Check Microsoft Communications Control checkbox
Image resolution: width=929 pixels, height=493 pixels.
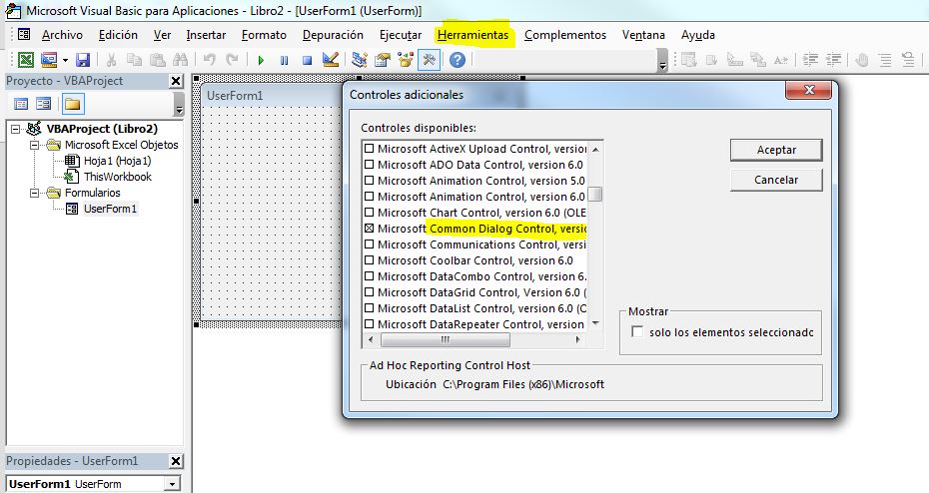pyautogui.click(x=370, y=245)
